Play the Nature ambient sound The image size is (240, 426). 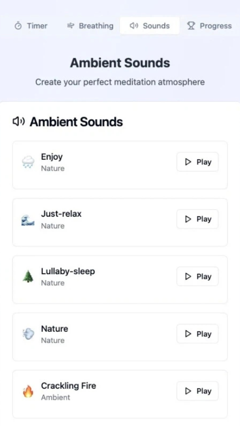point(198,334)
